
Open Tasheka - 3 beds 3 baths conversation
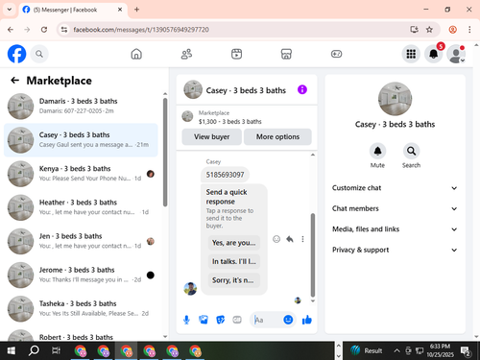coord(81,308)
